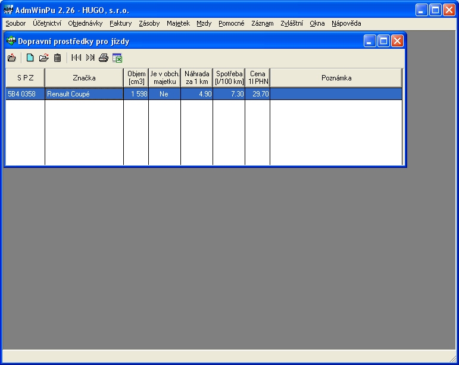This screenshot has height=365, width=459.
Task: Select the 1 598 volume cell
Action: click(x=136, y=94)
